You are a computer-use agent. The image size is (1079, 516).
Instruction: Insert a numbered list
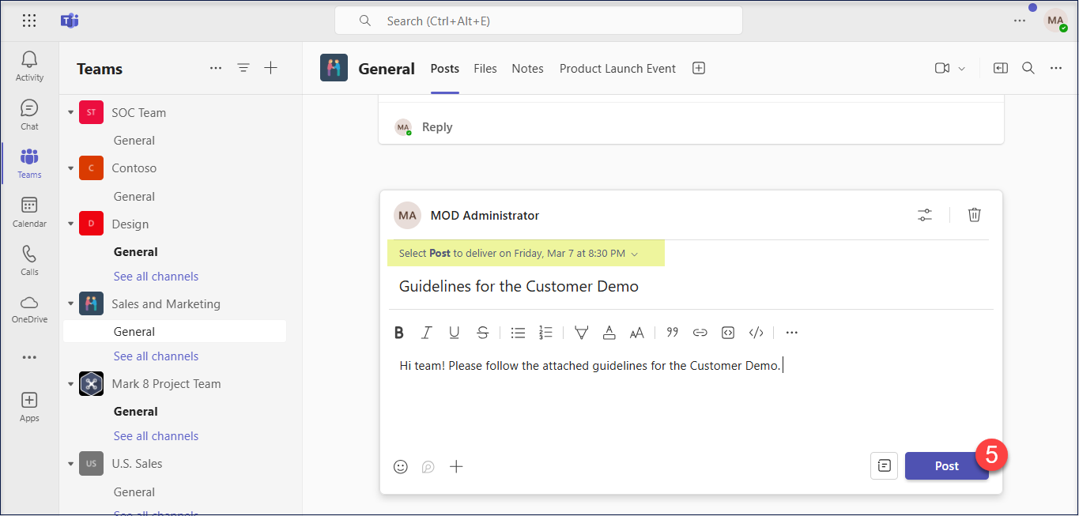[545, 333]
